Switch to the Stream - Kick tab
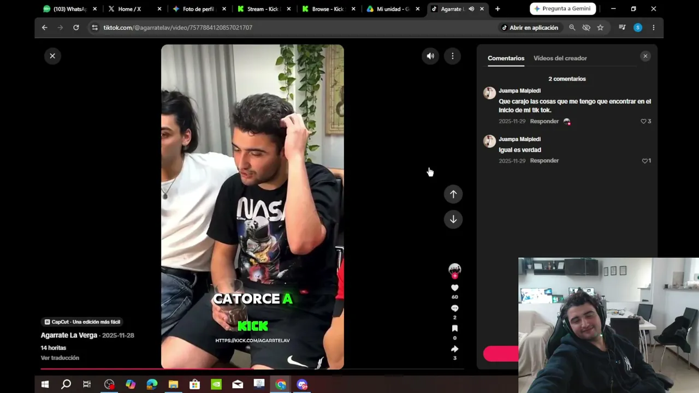Screen dimensions: 699x393 pos(263,9)
